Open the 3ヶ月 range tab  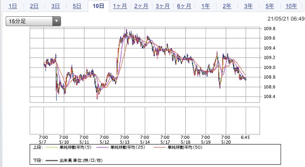163,6
